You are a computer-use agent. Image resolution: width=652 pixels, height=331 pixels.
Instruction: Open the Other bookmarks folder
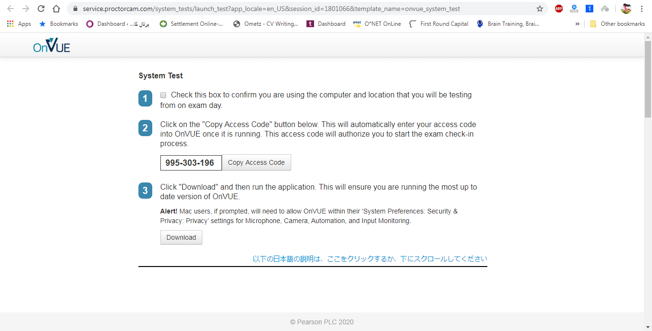coord(617,24)
